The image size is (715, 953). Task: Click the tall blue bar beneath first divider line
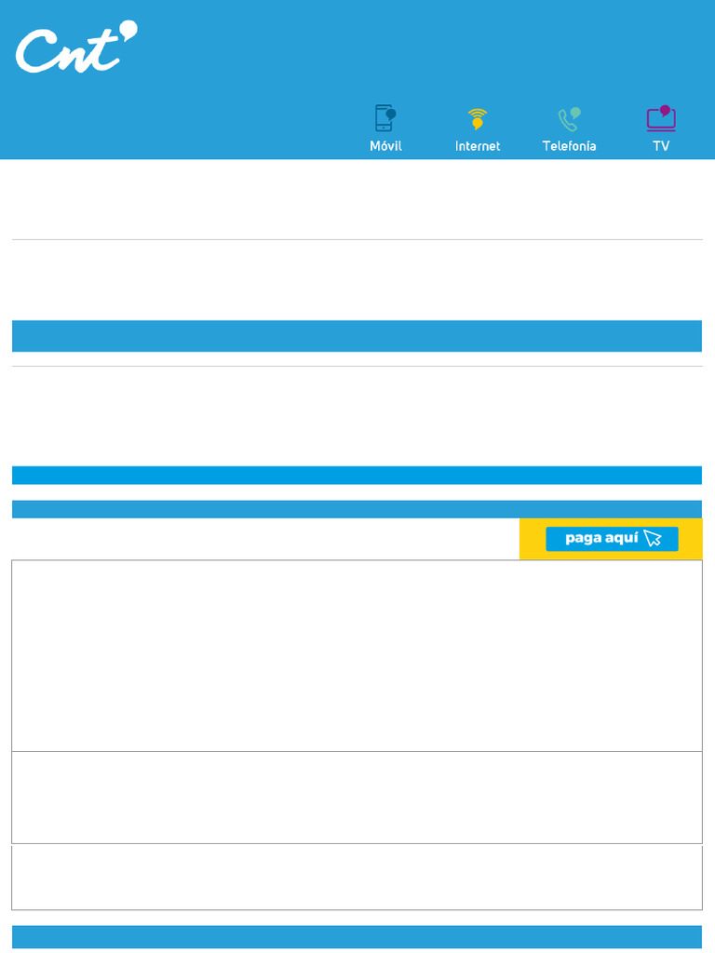tap(357, 336)
